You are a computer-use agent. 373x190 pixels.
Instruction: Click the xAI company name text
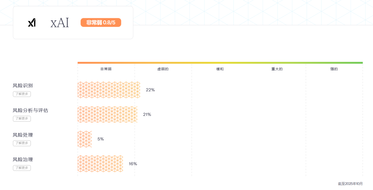[x=60, y=23]
